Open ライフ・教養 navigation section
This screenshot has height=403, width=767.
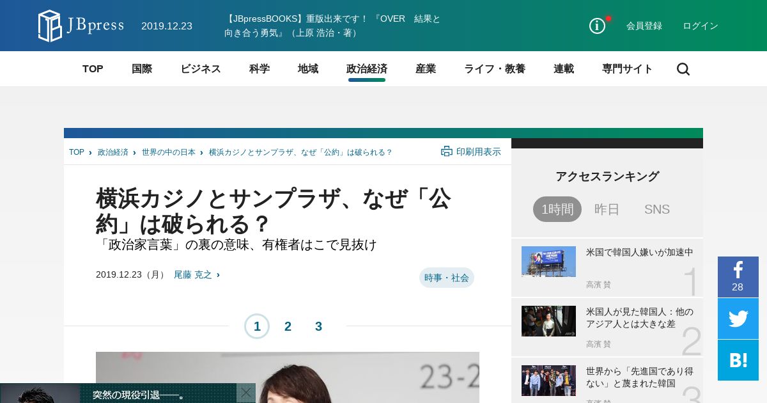(495, 69)
